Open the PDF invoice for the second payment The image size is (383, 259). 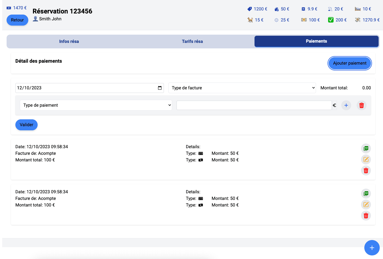(366, 194)
